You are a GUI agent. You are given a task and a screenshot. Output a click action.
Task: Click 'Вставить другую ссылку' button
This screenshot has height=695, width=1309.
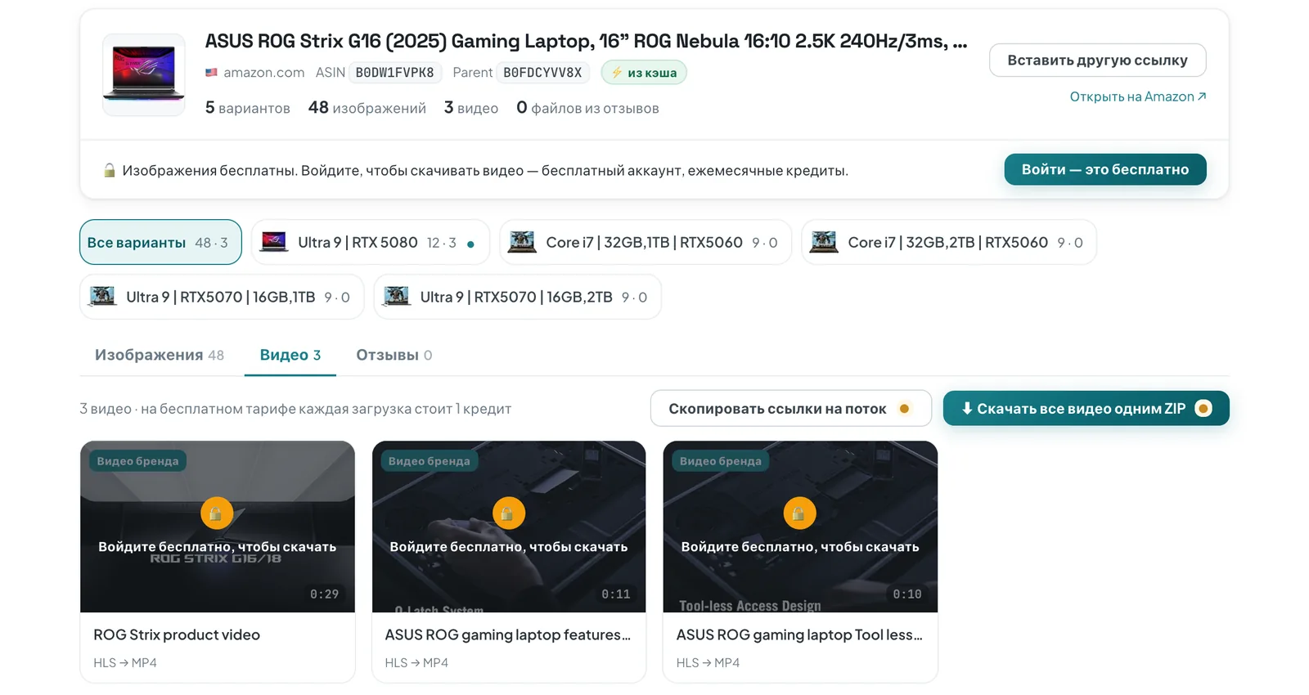[x=1097, y=61]
